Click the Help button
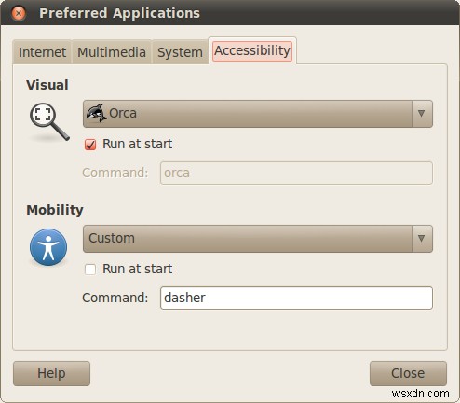460x403 pixels. tap(51, 373)
